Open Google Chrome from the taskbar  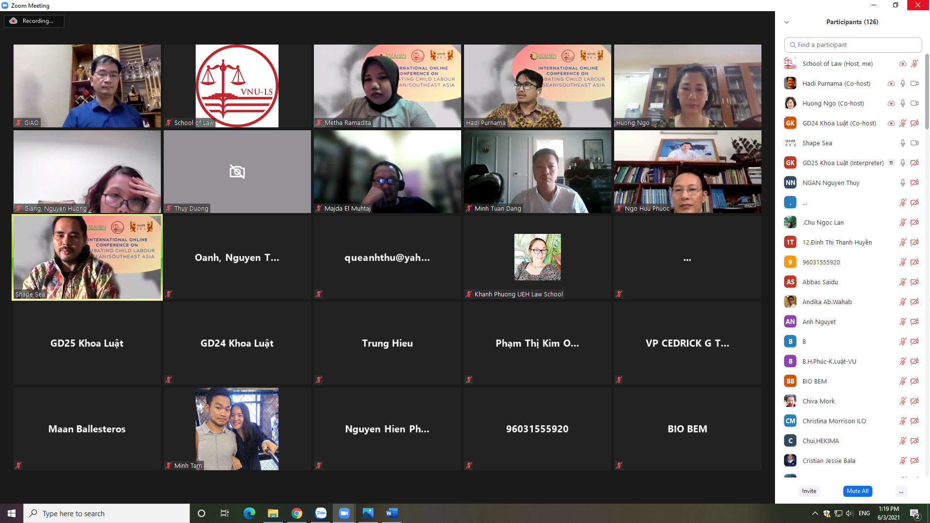pos(297,513)
